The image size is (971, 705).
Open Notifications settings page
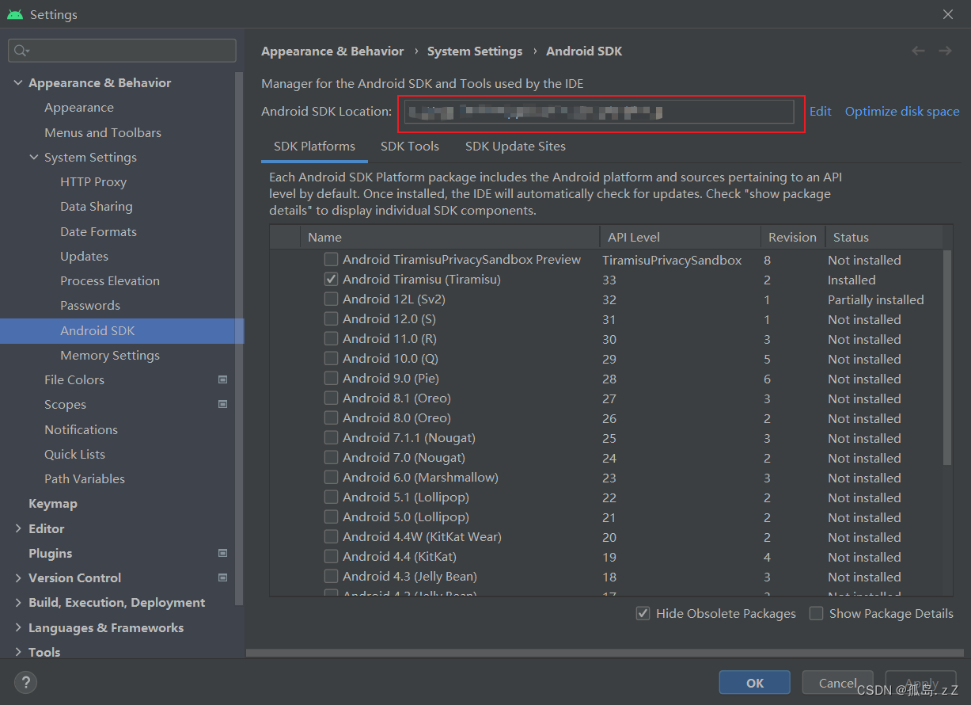[x=81, y=430]
